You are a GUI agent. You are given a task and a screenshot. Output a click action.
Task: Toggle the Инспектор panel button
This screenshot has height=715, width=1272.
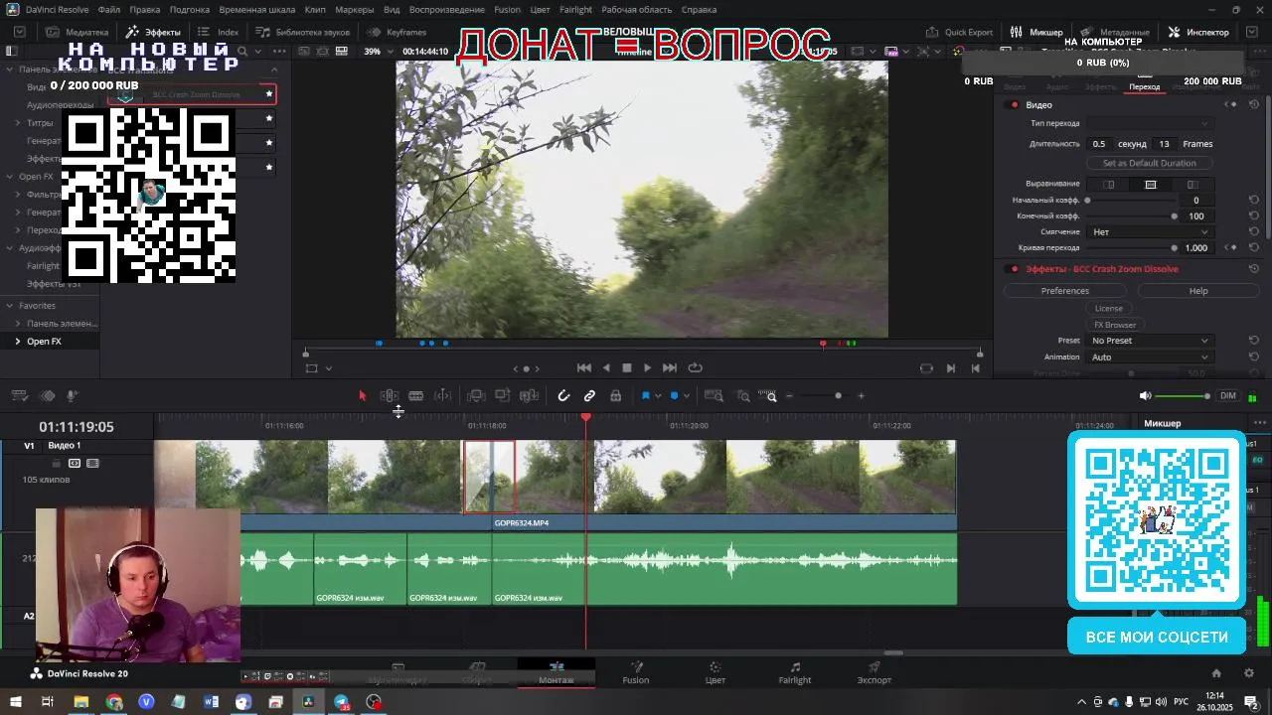coord(1198,33)
